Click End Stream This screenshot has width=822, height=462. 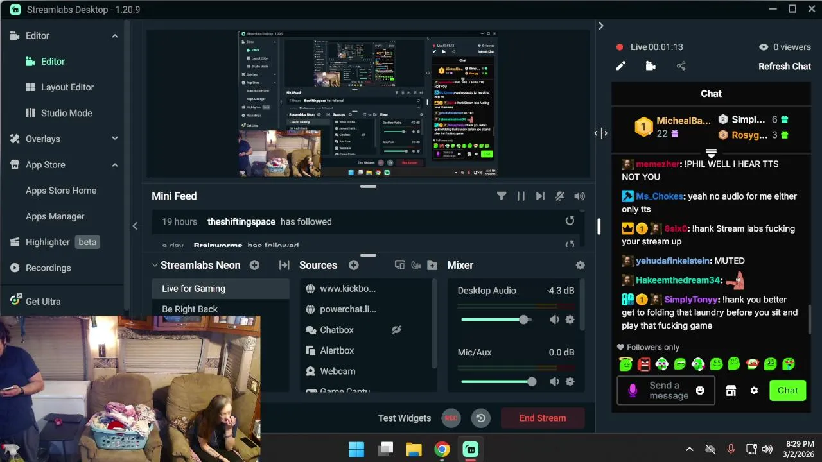click(x=543, y=418)
